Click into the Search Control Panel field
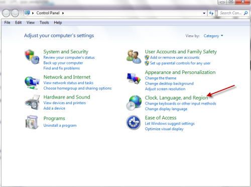This screenshot has width=251, height=187. tap(231, 13)
